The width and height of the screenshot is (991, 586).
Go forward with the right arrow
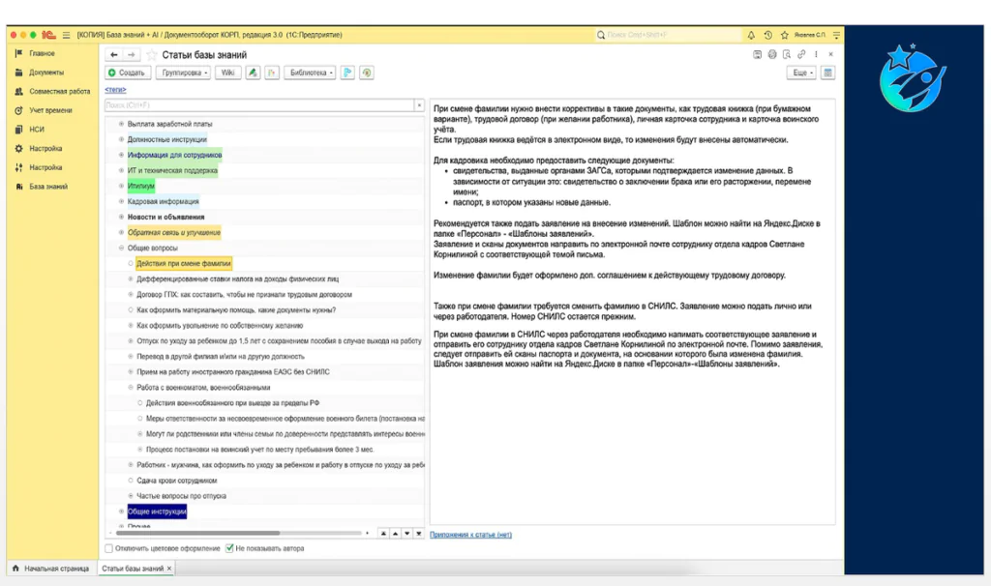[x=131, y=55]
